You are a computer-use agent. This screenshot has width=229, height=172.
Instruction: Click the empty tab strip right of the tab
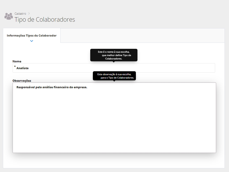(142, 35)
